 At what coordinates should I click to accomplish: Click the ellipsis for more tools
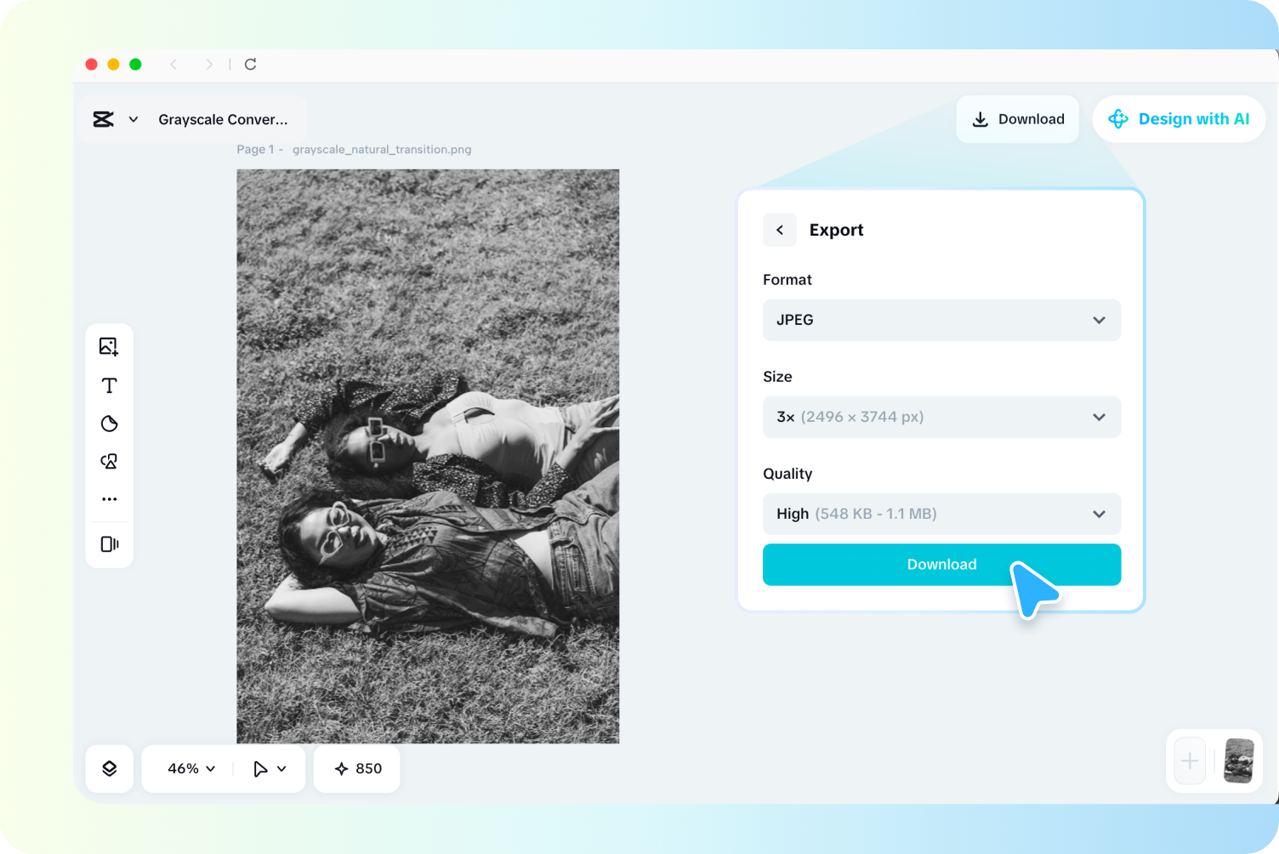pos(109,498)
